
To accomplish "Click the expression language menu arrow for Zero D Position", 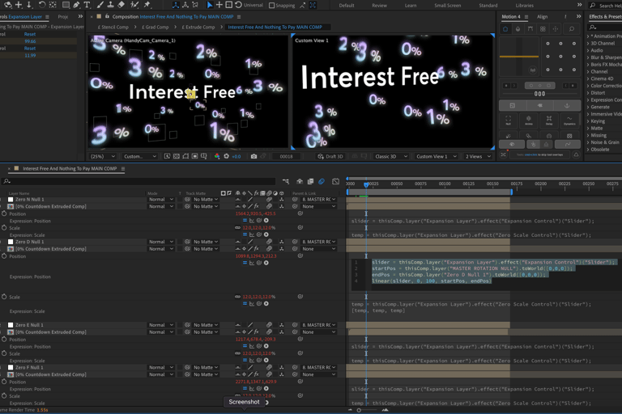I will [x=266, y=263].
